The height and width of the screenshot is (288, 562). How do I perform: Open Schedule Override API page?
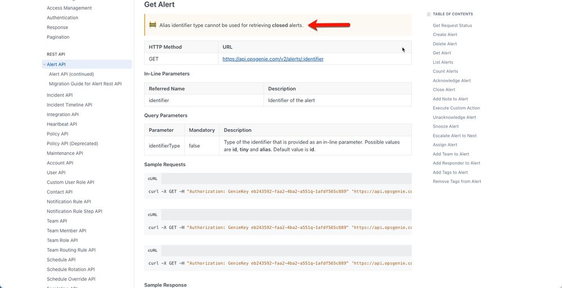click(71, 279)
